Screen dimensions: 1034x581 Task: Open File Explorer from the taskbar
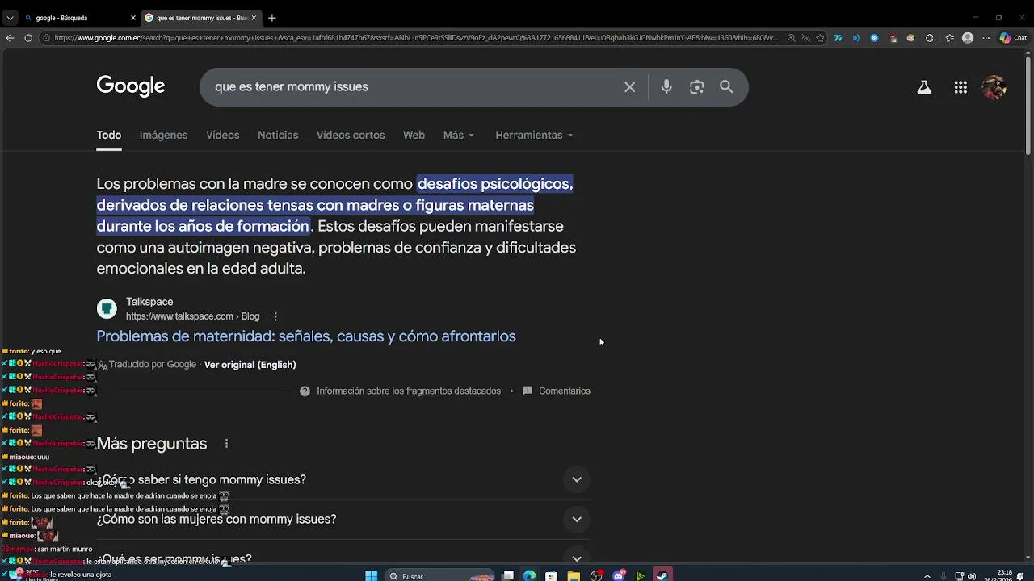(574, 576)
